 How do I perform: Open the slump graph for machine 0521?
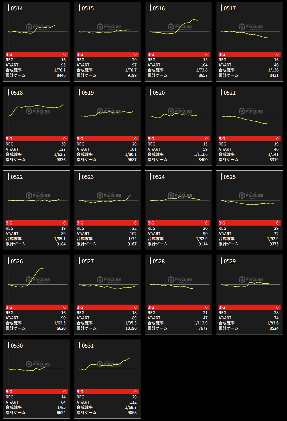tap(251, 116)
